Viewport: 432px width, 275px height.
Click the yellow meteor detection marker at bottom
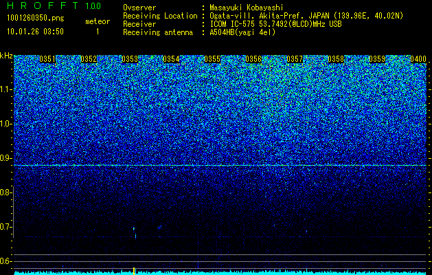[x=134, y=271]
